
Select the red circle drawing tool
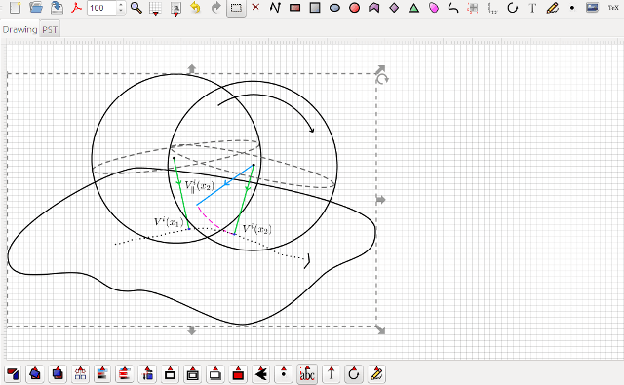354,8
